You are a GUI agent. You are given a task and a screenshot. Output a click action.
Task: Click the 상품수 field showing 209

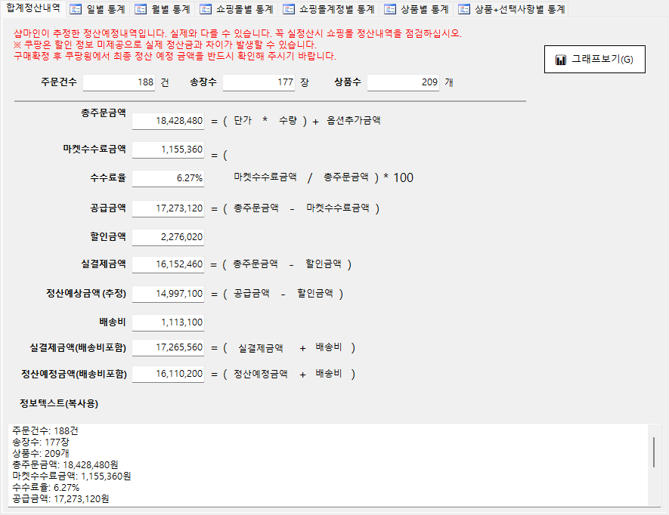(x=403, y=82)
